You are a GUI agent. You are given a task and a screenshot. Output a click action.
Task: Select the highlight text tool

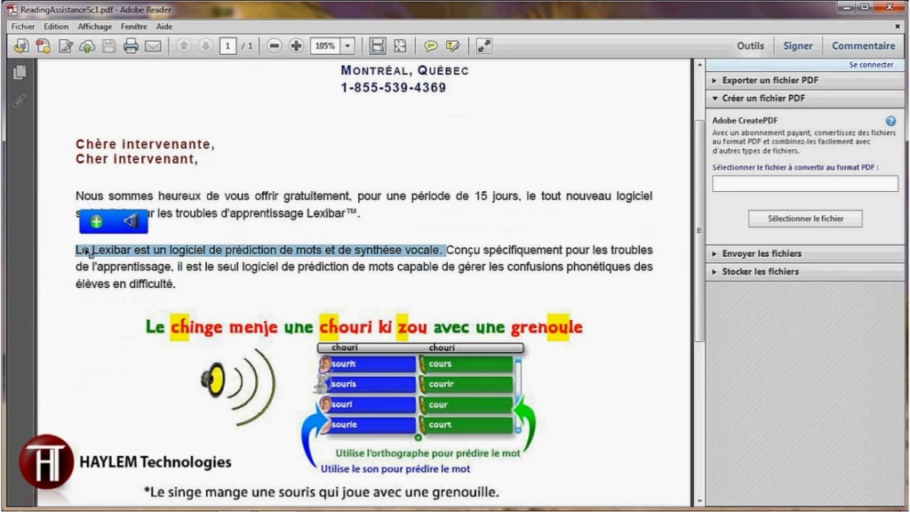click(x=453, y=46)
